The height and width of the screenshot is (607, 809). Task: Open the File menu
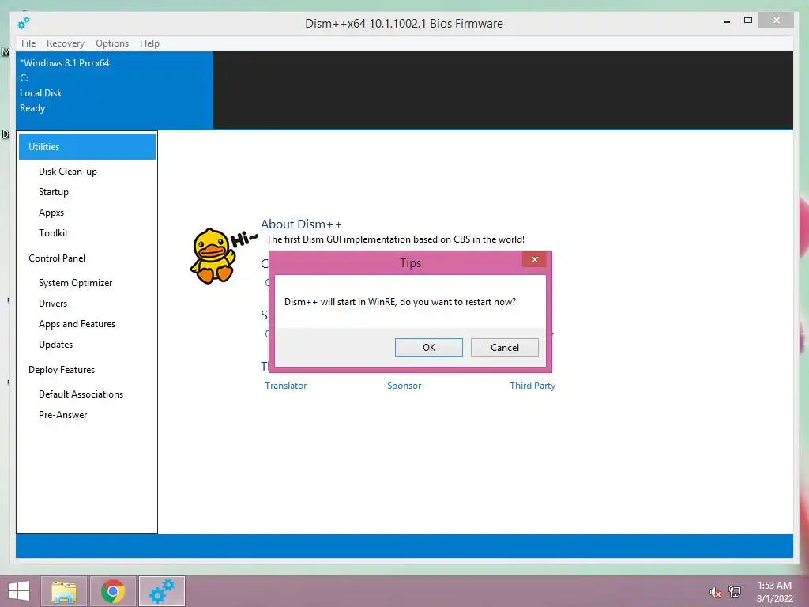click(28, 43)
